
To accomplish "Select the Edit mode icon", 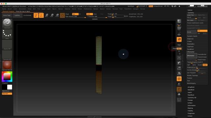I will click(x=36, y=15).
